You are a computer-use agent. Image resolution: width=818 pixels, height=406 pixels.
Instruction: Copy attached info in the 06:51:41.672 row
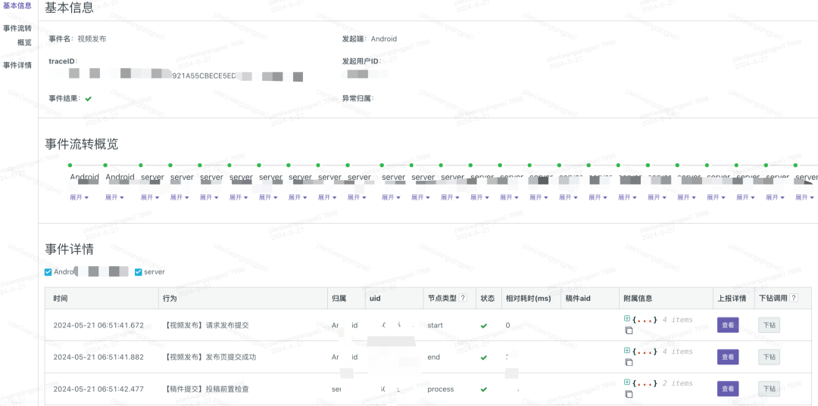629,330
